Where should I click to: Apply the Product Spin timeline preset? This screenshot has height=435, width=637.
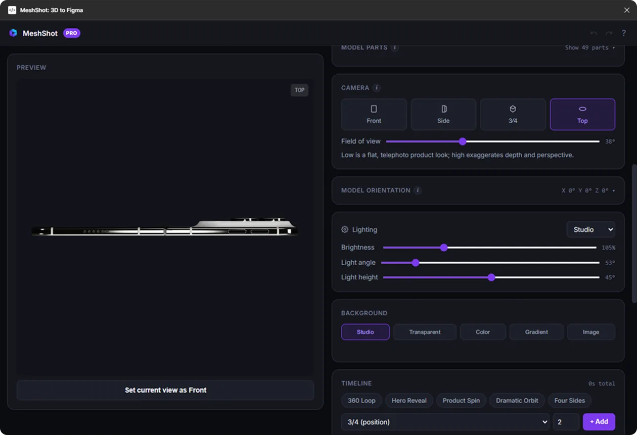click(461, 401)
